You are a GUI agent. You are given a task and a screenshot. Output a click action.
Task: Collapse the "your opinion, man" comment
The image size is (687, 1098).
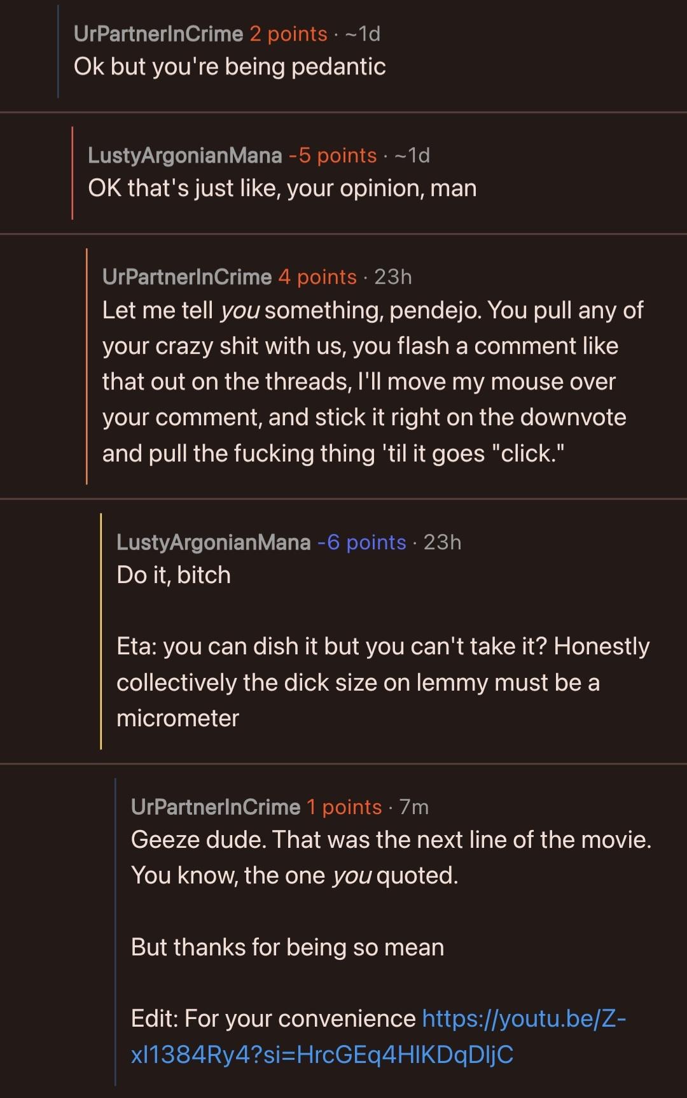[x=282, y=188]
